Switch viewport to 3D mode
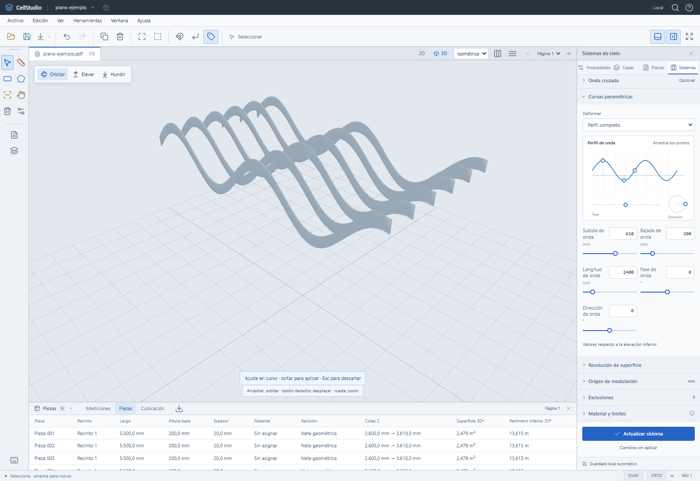 [441, 53]
